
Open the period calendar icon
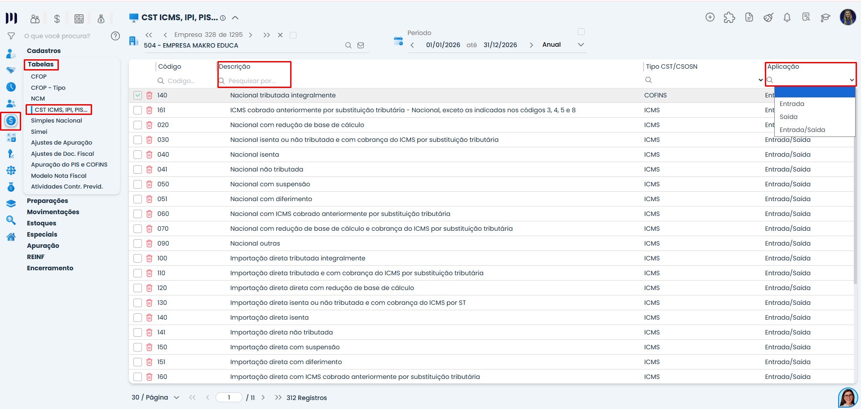(x=398, y=41)
